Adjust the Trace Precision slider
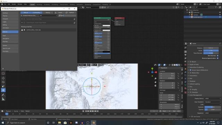 tap(211, 53)
